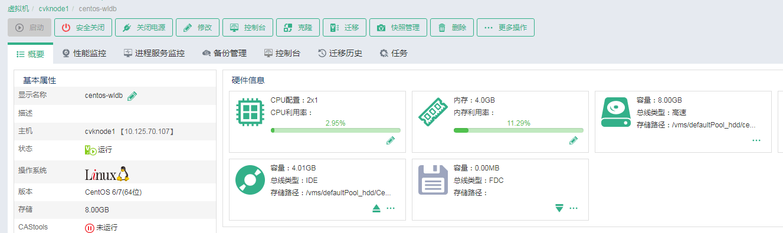Click the CPU utilization progress bar
783x233 pixels.
point(335,130)
